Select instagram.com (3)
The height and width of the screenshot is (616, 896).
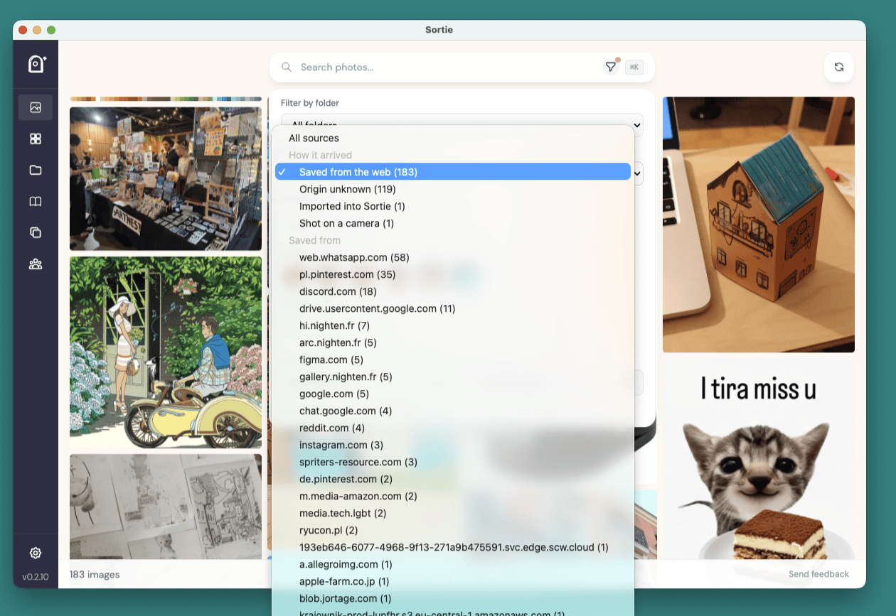click(x=453, y=445)
